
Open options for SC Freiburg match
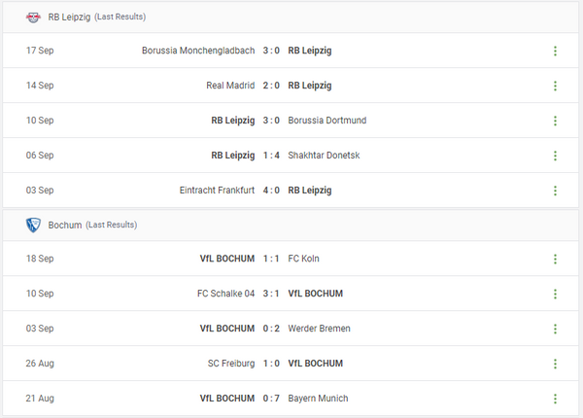click(555, 364)
